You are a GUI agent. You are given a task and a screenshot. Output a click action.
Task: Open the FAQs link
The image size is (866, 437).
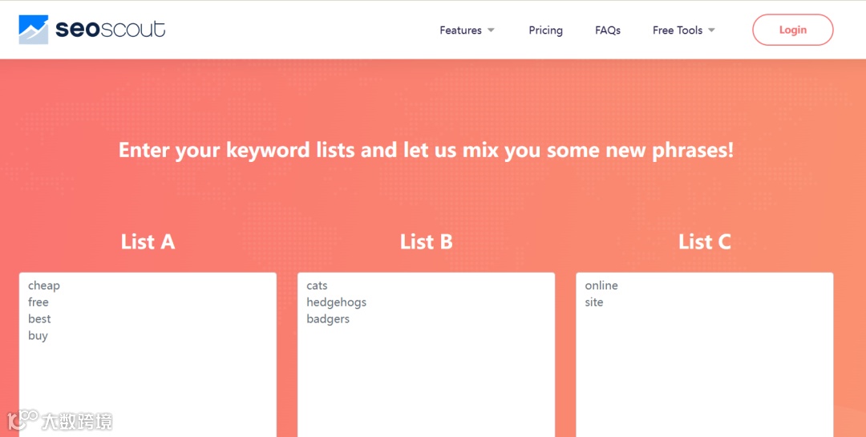tap(608, 30)
